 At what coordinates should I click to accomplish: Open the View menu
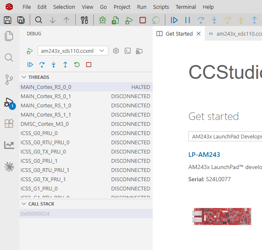point(87,7)
